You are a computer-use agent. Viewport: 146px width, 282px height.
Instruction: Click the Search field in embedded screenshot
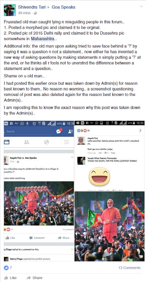point(28,131)
